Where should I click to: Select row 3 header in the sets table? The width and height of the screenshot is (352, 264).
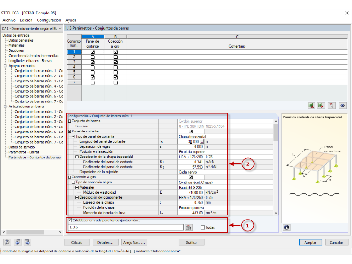[x=74, y=62]
